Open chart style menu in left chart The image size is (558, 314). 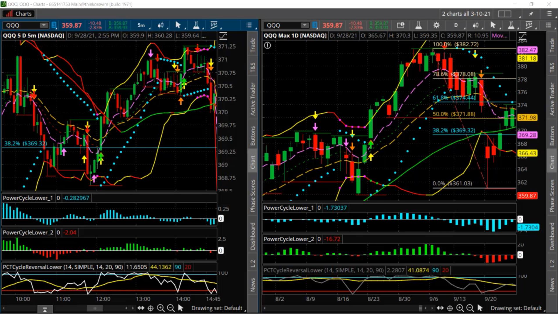point(161,25)
